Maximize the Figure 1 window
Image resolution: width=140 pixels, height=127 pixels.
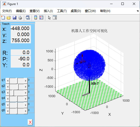pos(123,4)
